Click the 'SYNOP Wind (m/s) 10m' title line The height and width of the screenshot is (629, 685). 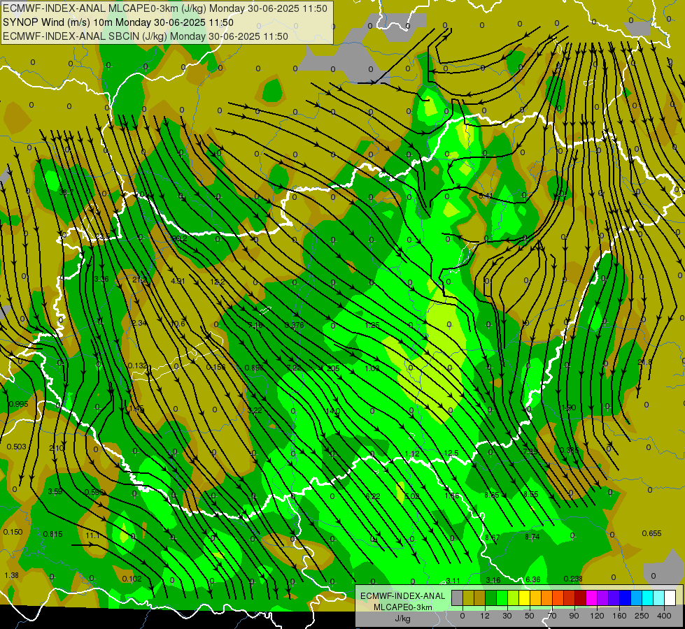(x=118, y=22)
